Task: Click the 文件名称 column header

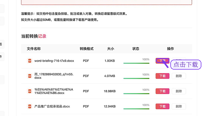Action: click(34, 49)
